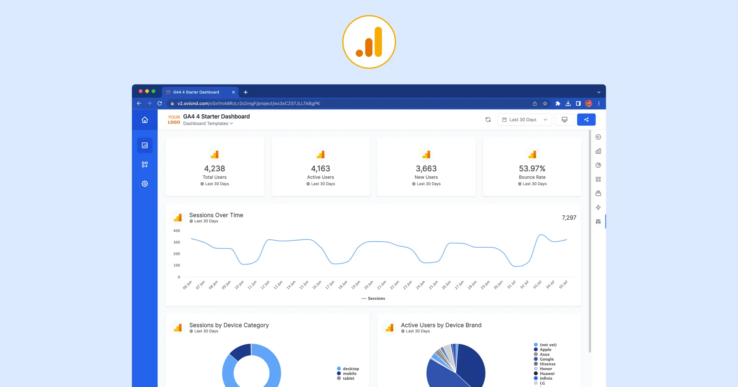Click the refresh data icon beside Last 30 Days
This screenshot has height=387, width=738.
[488, 120]
